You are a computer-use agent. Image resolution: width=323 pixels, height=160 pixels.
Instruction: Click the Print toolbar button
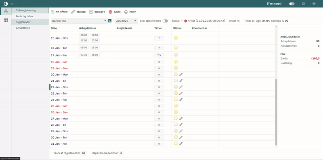(x=130, y=12)
